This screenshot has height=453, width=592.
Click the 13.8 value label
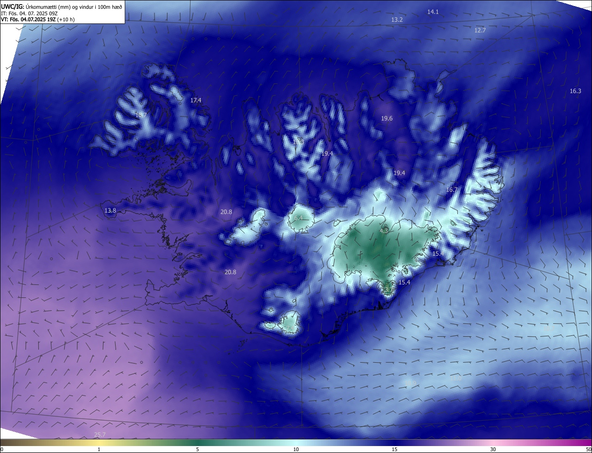pos(110,211)
